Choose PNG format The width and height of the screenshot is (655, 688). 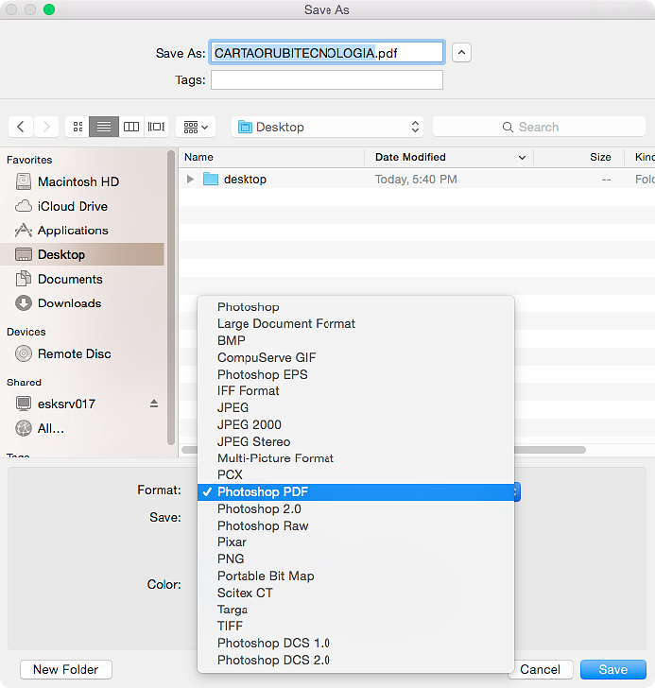point(355,559)
